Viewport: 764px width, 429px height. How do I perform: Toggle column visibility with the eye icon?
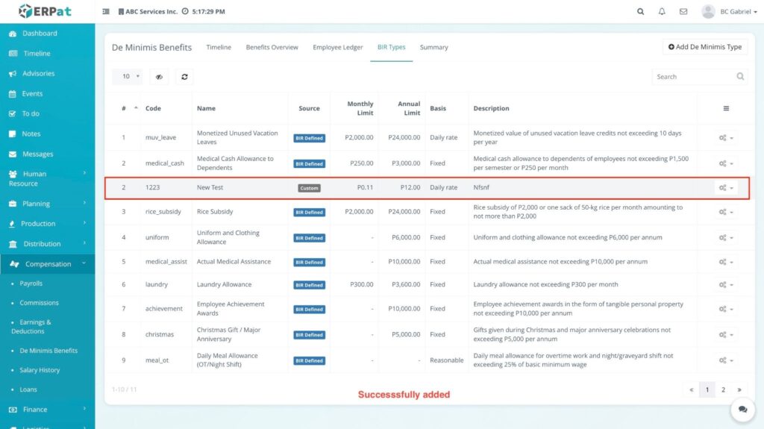point(159,77)
